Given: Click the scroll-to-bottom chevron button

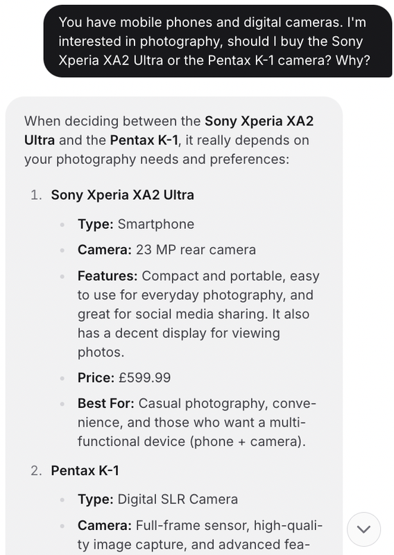Looking at the screenshot, I should [363, 529].
